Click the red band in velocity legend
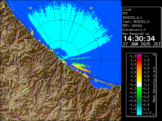Image resolution: width=162 pixels, height=121 pixels. tap(139, 60)
